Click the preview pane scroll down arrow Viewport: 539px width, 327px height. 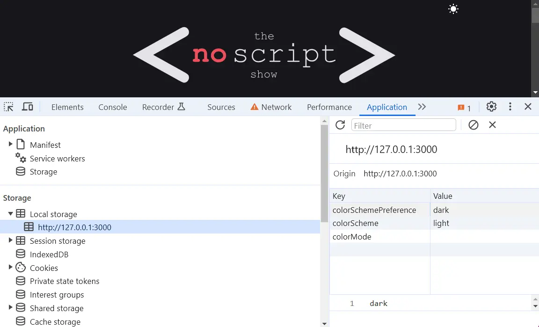[x=535, y=306]
